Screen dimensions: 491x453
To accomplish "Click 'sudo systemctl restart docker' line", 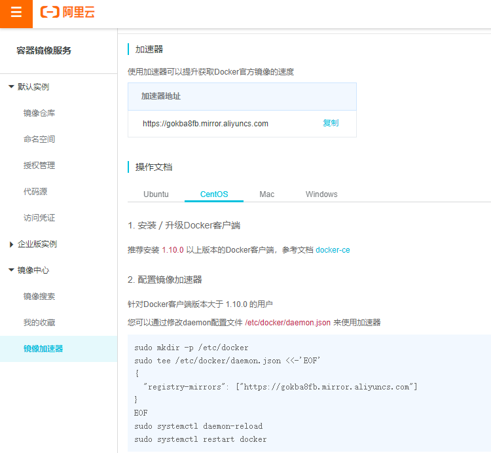I will pos(200,439).
